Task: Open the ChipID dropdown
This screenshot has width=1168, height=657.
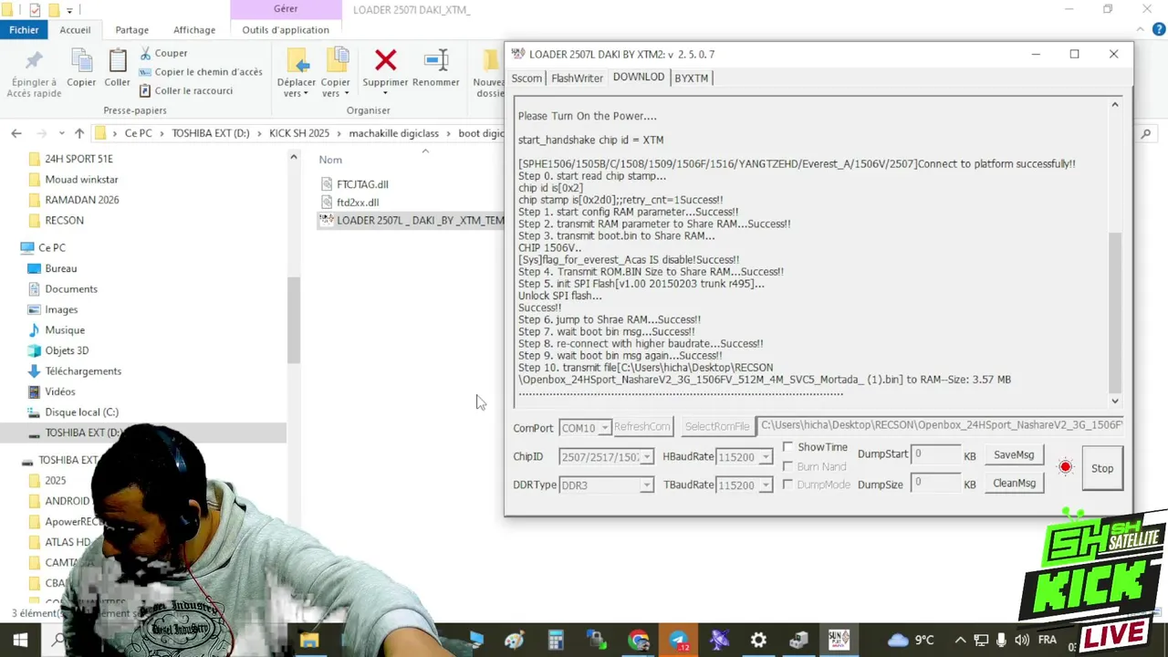Action: point(646,457)
